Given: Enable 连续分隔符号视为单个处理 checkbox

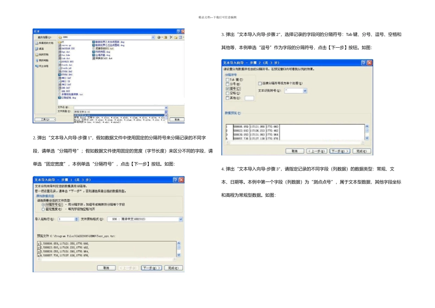Looking at the screenshot, I should (260, 83).
